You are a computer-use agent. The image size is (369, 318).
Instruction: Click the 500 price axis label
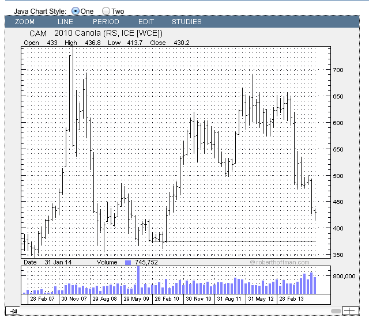pos(338,176)
